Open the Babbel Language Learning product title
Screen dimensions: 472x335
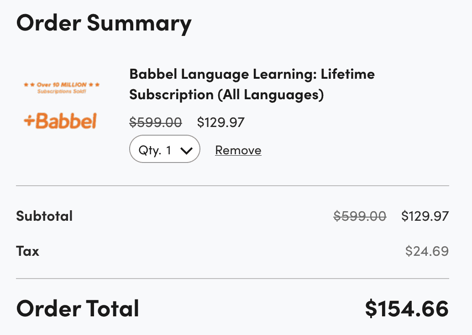tap(252, 74)
